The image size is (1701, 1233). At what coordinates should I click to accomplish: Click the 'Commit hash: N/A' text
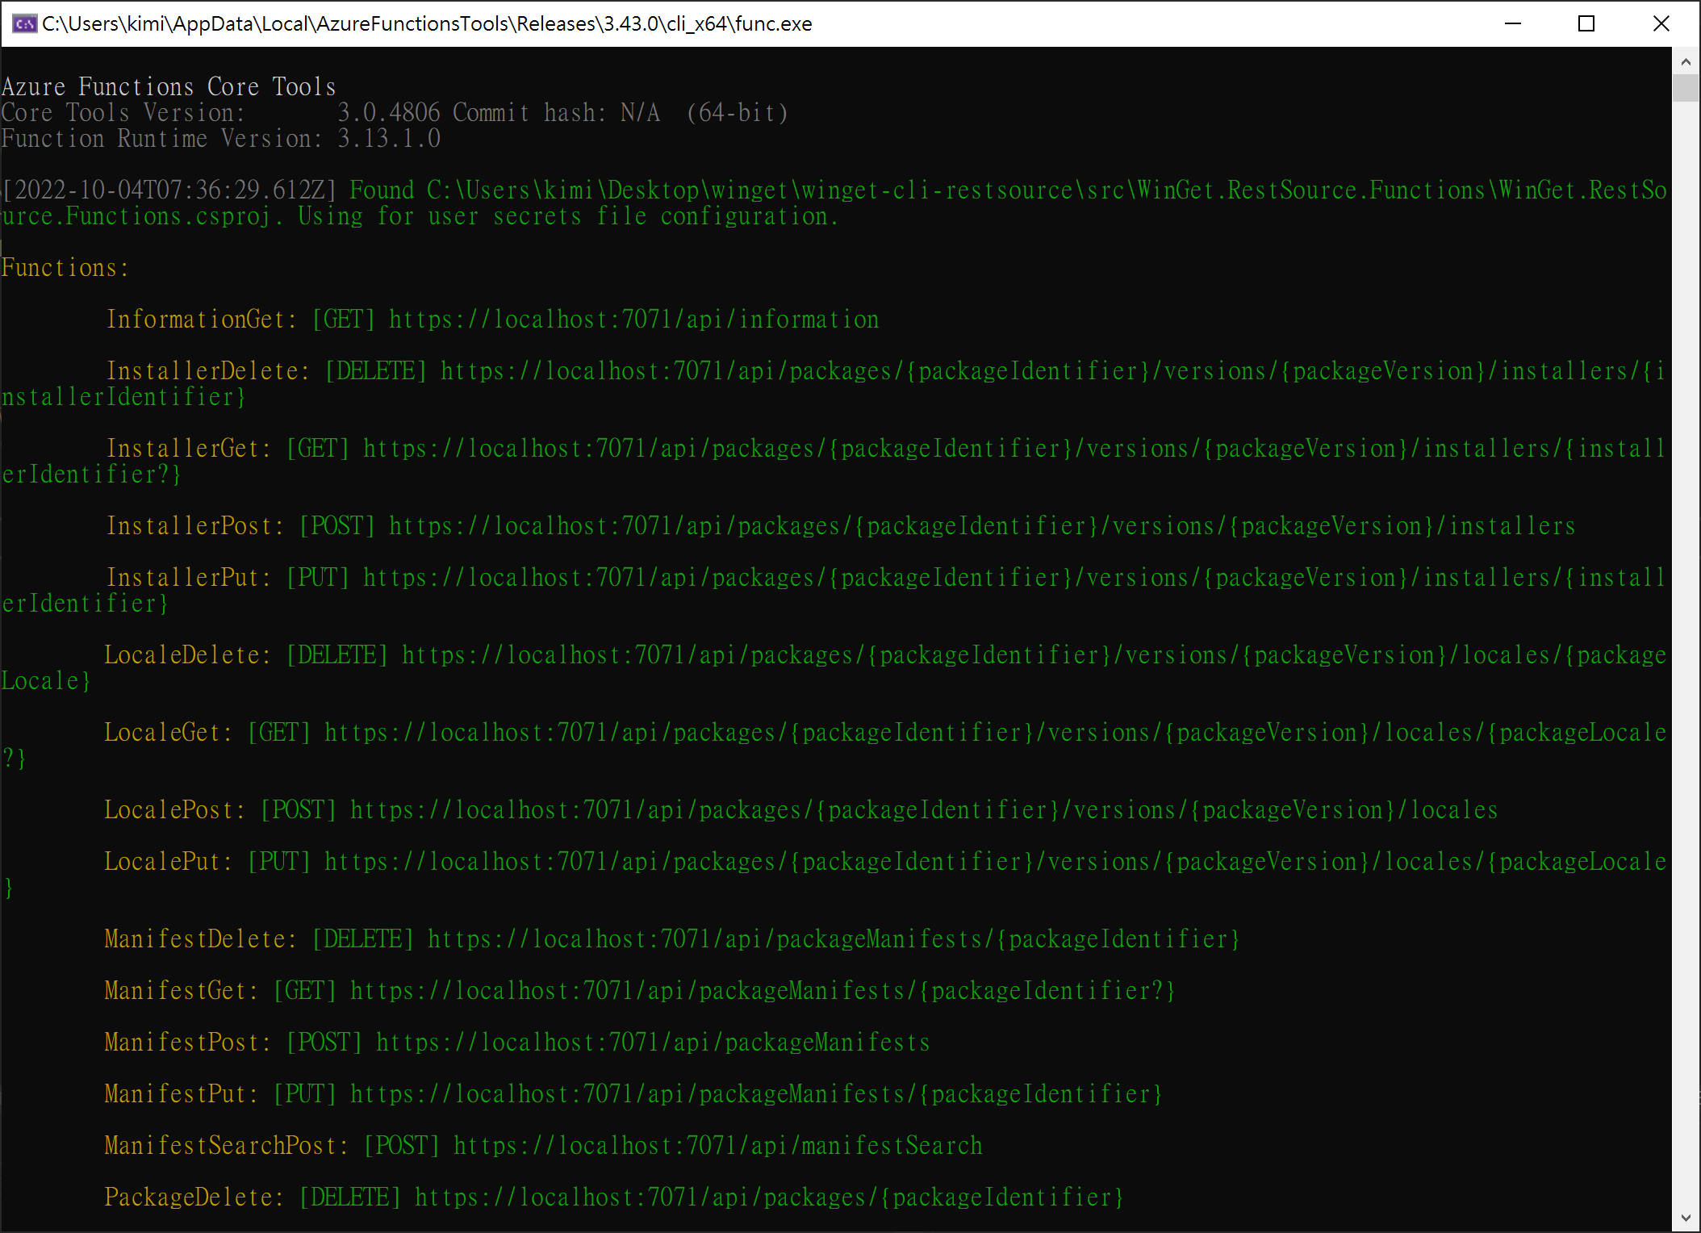(x=557, y=113)
